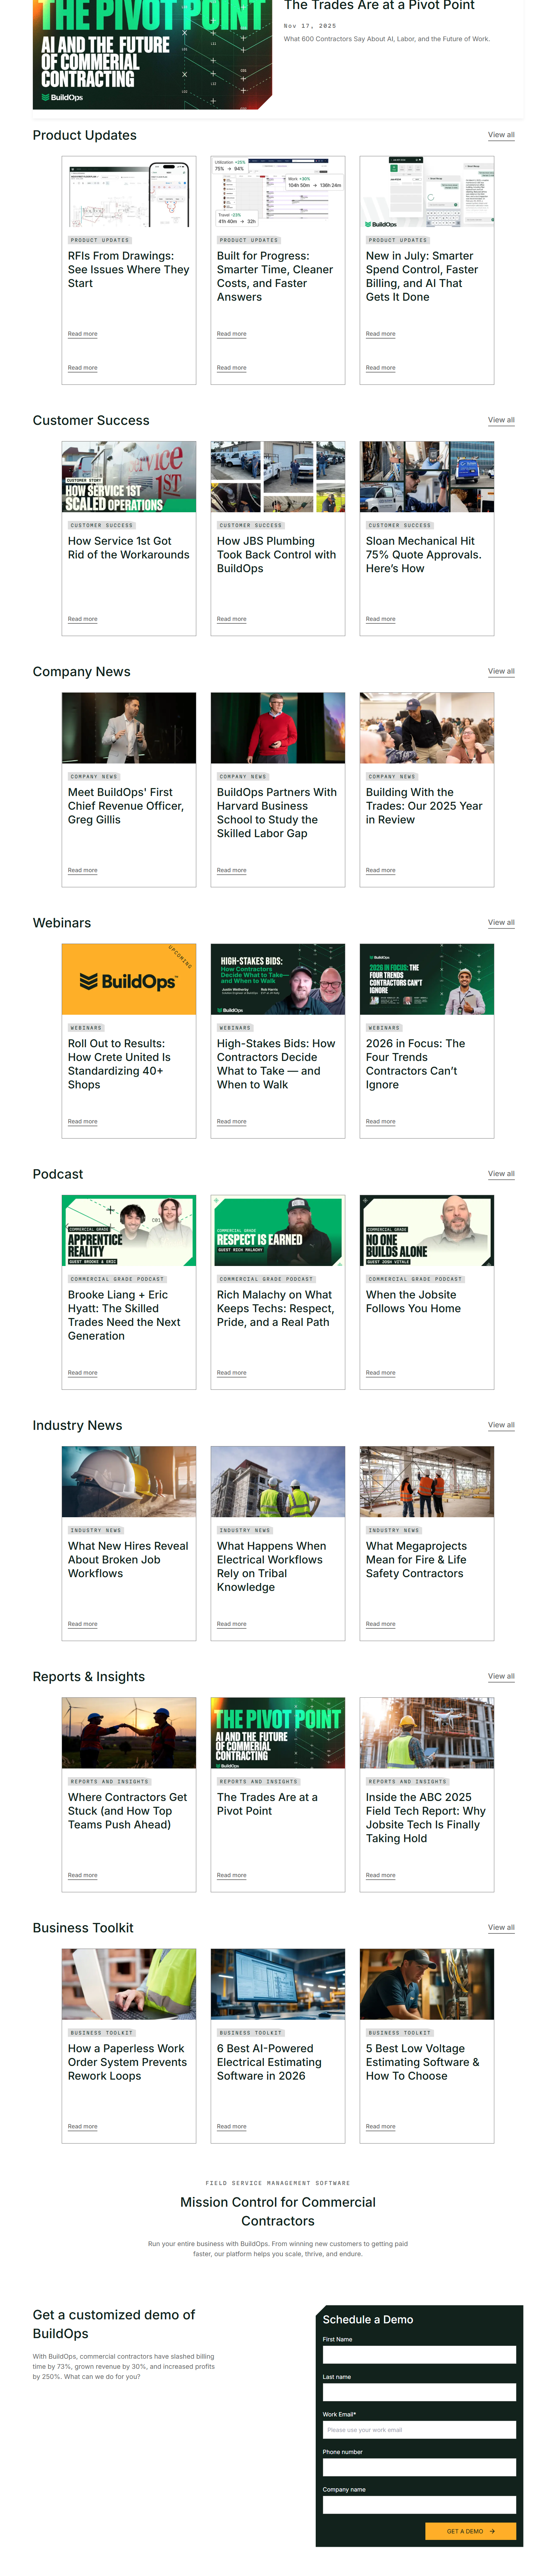Screen dimensions: 556x2576
Task: Read more on 'How Service 1st Got Rid' story
Action: tap(83, 619)
